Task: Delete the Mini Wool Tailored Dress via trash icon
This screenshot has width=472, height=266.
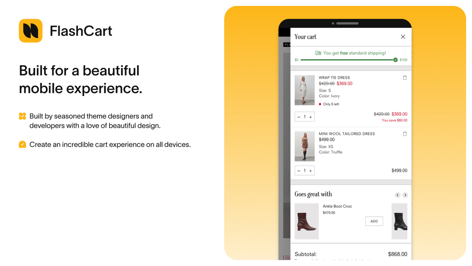Action: point(405,134)
